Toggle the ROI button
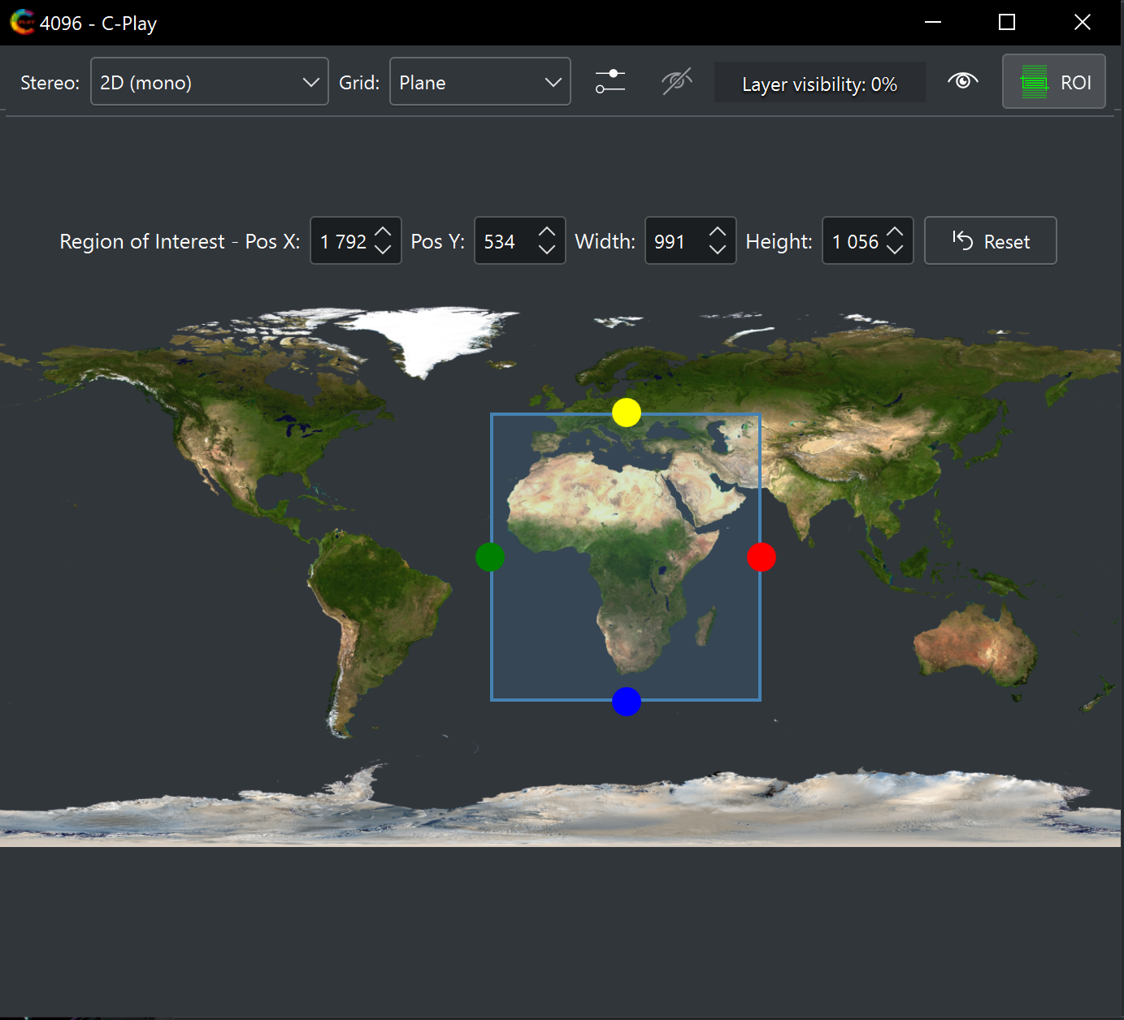 1053,81
